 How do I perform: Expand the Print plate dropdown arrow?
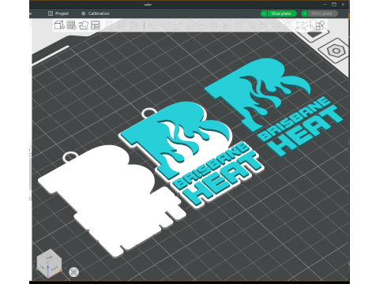[x=305, y=13]
